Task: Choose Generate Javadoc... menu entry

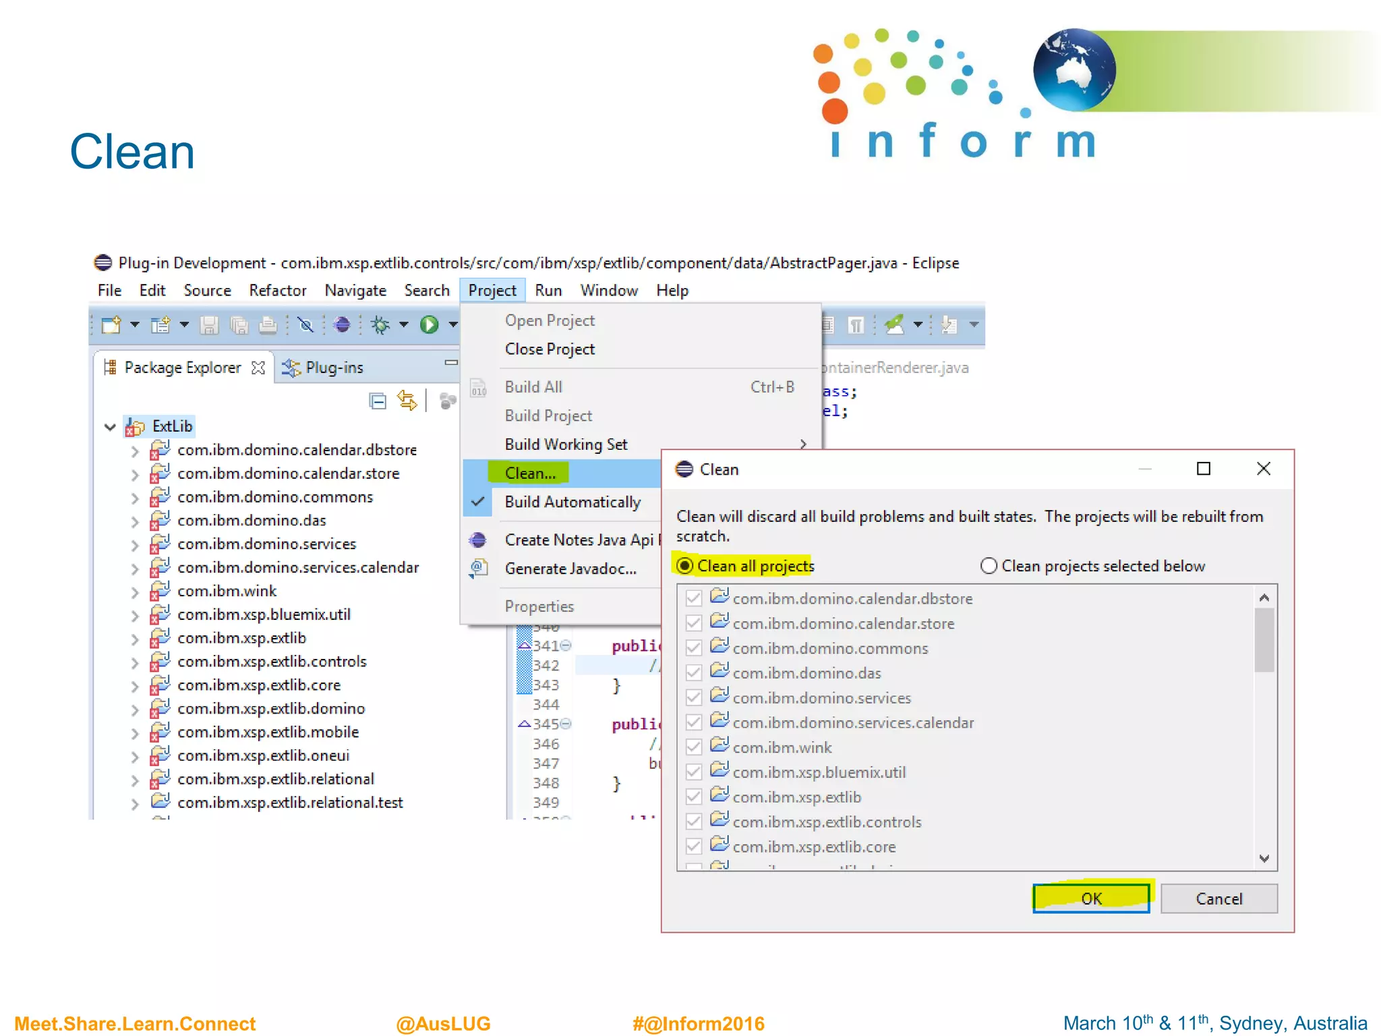Action: coord(570,569)
